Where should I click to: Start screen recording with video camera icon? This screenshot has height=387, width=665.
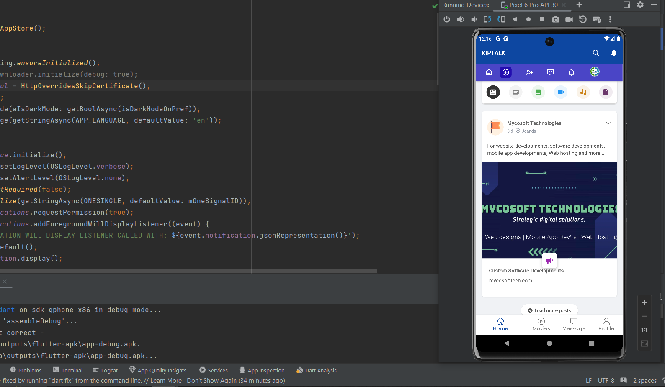(x=569, y=19)
